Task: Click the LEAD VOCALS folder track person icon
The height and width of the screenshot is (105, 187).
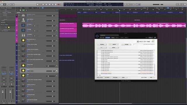Action: (23, 20)
